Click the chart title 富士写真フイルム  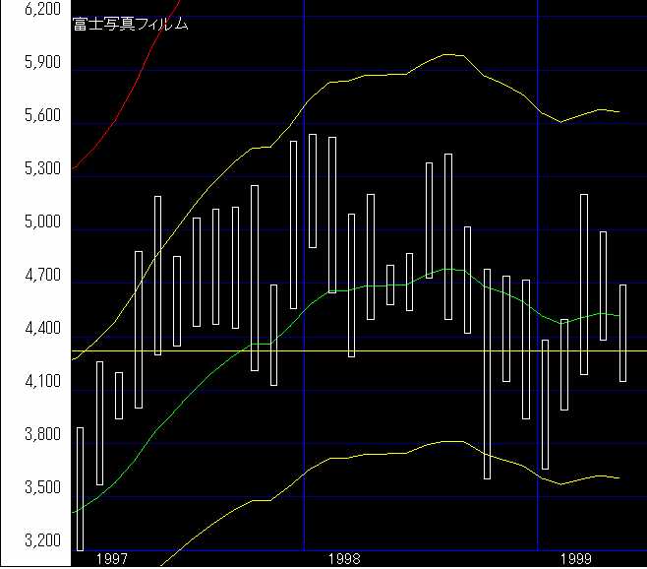[130, 24]
